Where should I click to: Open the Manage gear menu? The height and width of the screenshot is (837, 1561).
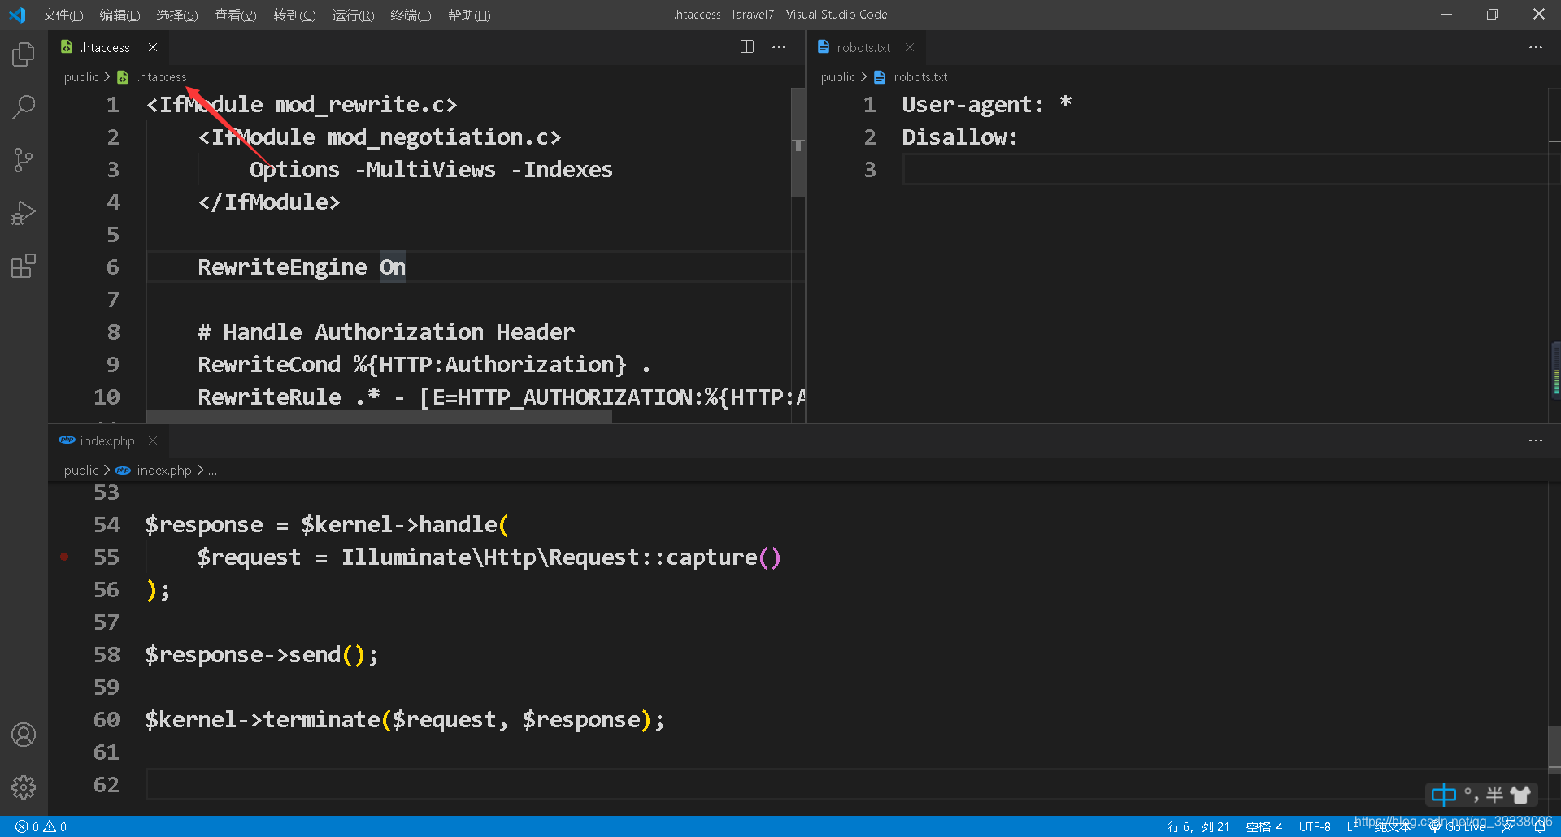24,787
